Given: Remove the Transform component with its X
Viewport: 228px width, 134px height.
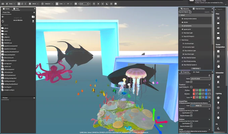Looking at the screenshot, I should click(209, 85).
